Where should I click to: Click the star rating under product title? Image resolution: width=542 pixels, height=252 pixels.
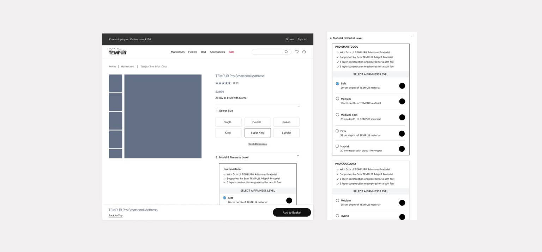click(223, 83)
